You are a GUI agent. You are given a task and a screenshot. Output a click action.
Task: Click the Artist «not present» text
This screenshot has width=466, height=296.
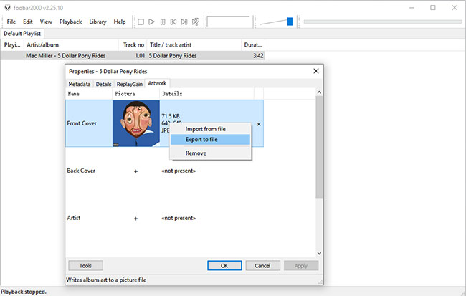[x=179, y=218]
